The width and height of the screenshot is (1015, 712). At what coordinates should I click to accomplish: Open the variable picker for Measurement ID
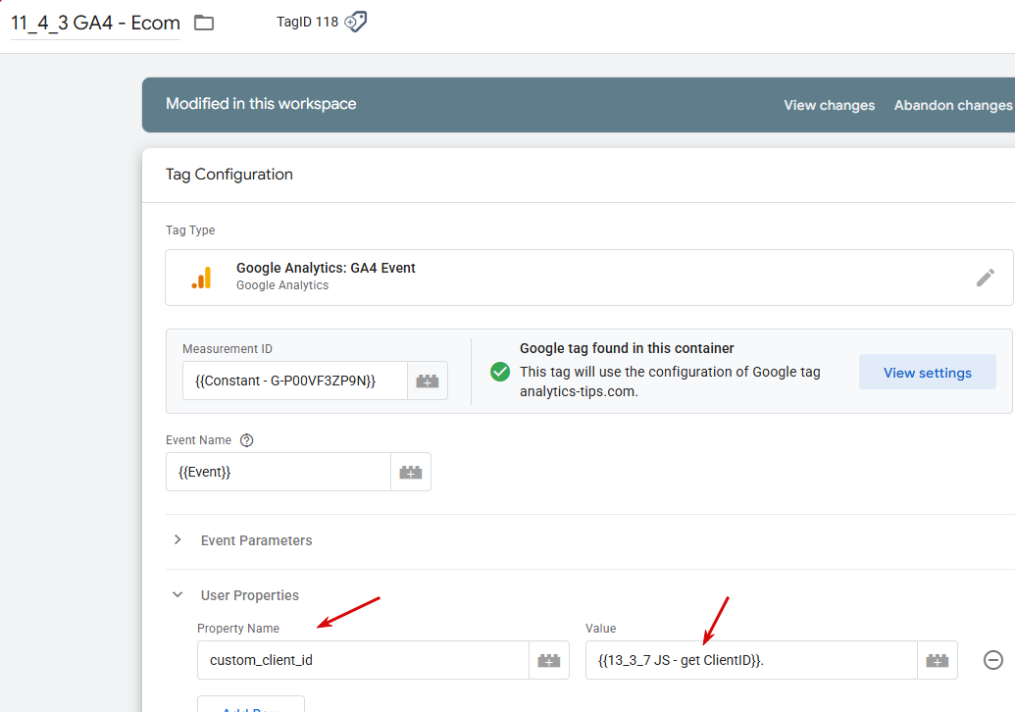(428, 381)
